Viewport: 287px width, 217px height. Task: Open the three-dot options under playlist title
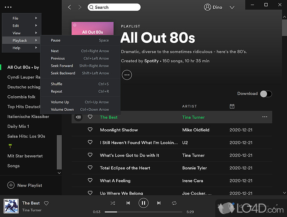[127, 74]
